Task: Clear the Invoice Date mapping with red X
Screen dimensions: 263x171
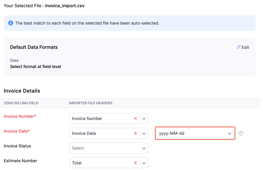Action: (135, 133)
